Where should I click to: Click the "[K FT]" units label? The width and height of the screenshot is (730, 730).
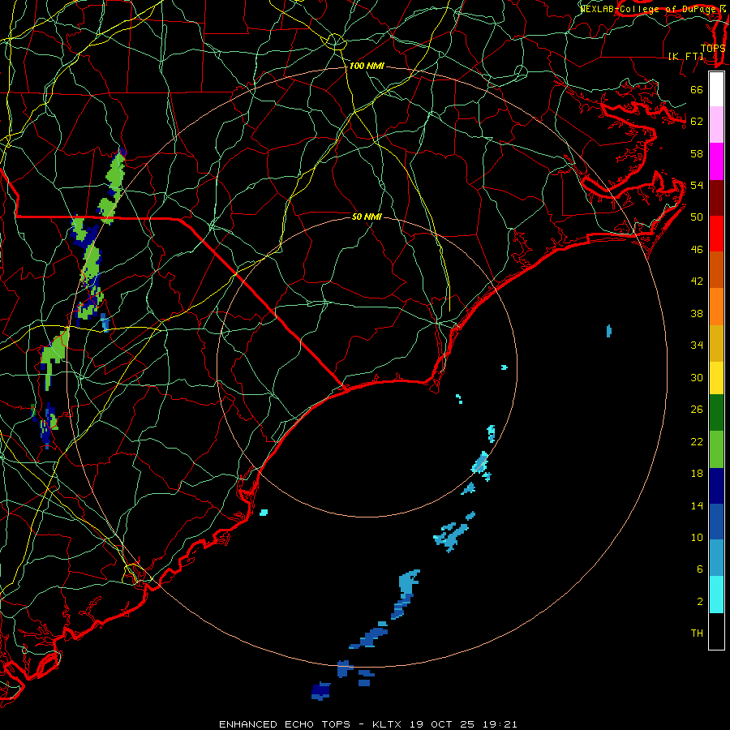[x=685, y=57]
